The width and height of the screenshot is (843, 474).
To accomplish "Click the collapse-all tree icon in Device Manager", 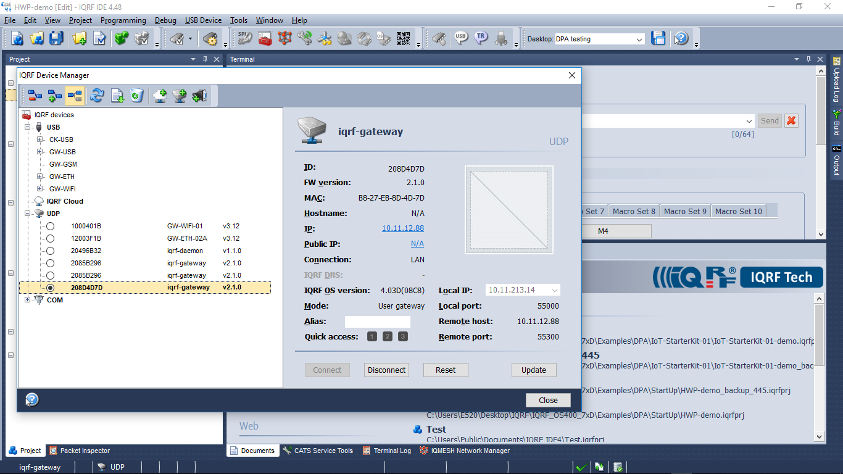I will tap(35, 96).
